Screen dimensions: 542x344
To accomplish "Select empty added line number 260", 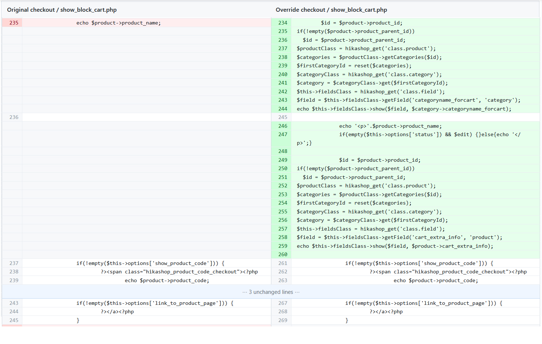I will tap(283, 254).
